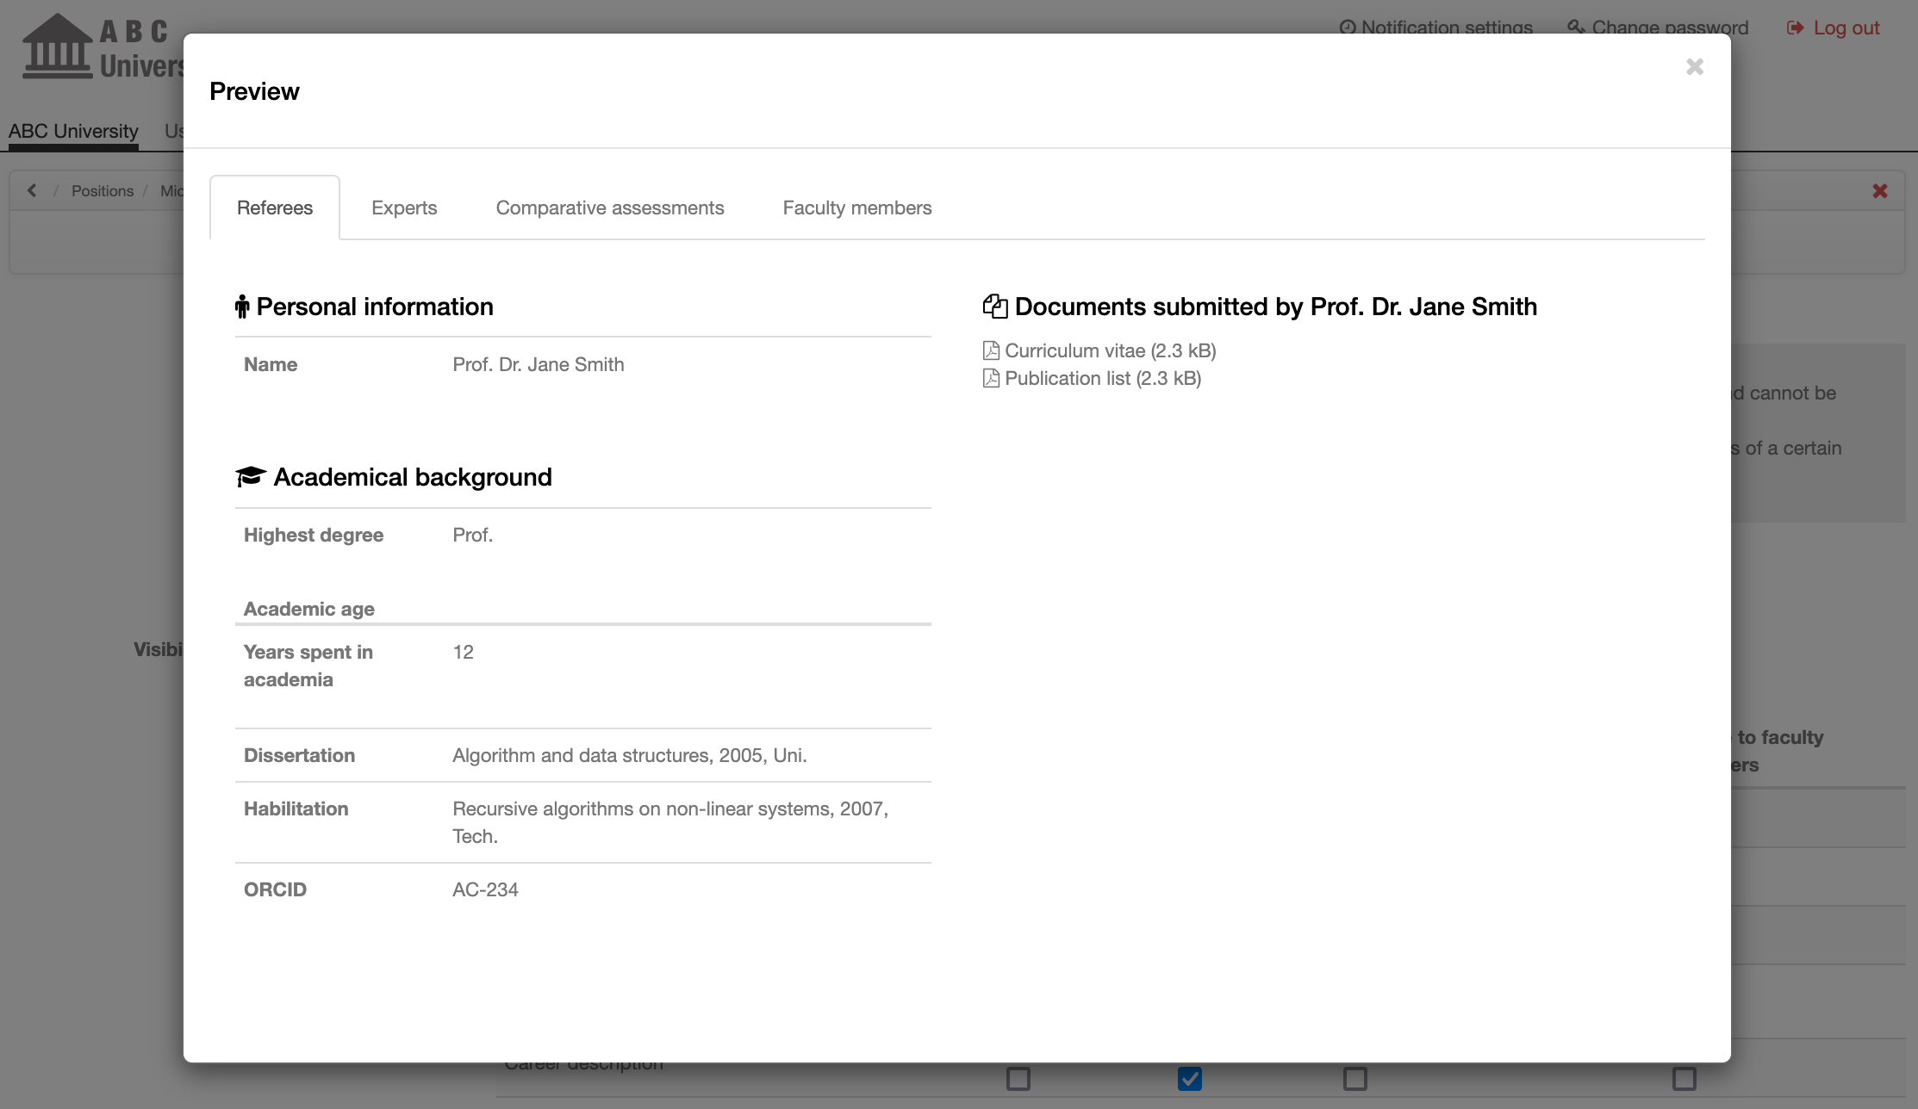Click the Publication list document icon

click(991, 379)
